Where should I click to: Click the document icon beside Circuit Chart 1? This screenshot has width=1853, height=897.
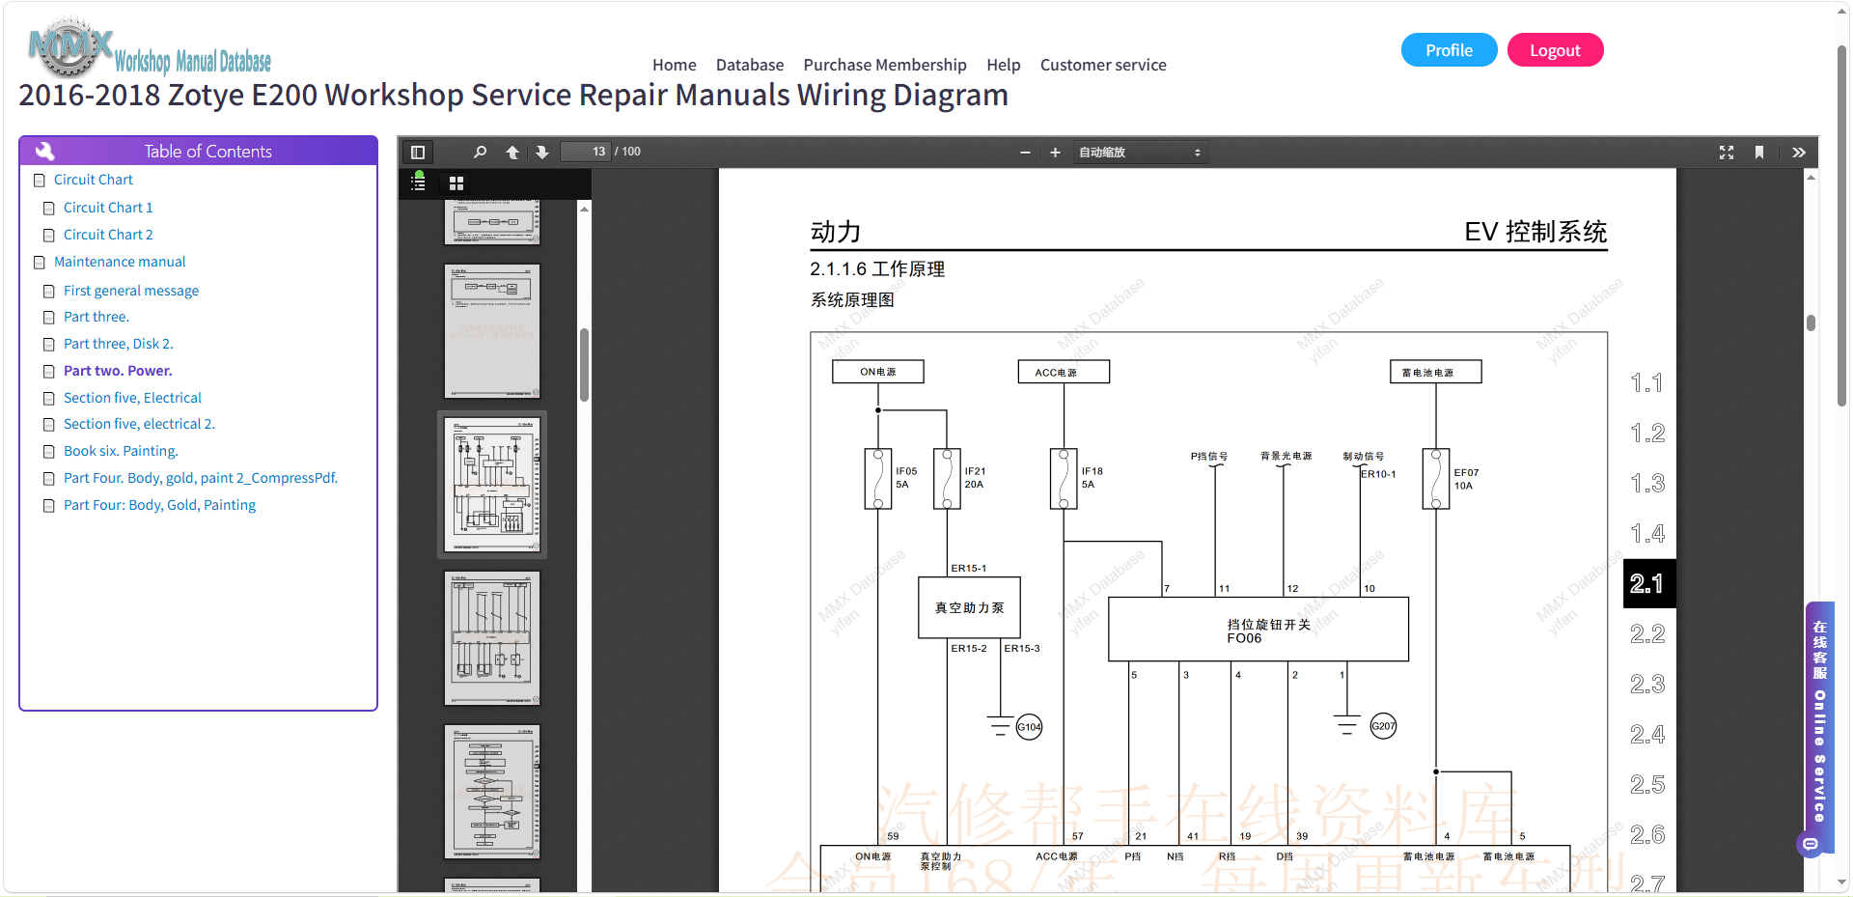pos(49,209)
